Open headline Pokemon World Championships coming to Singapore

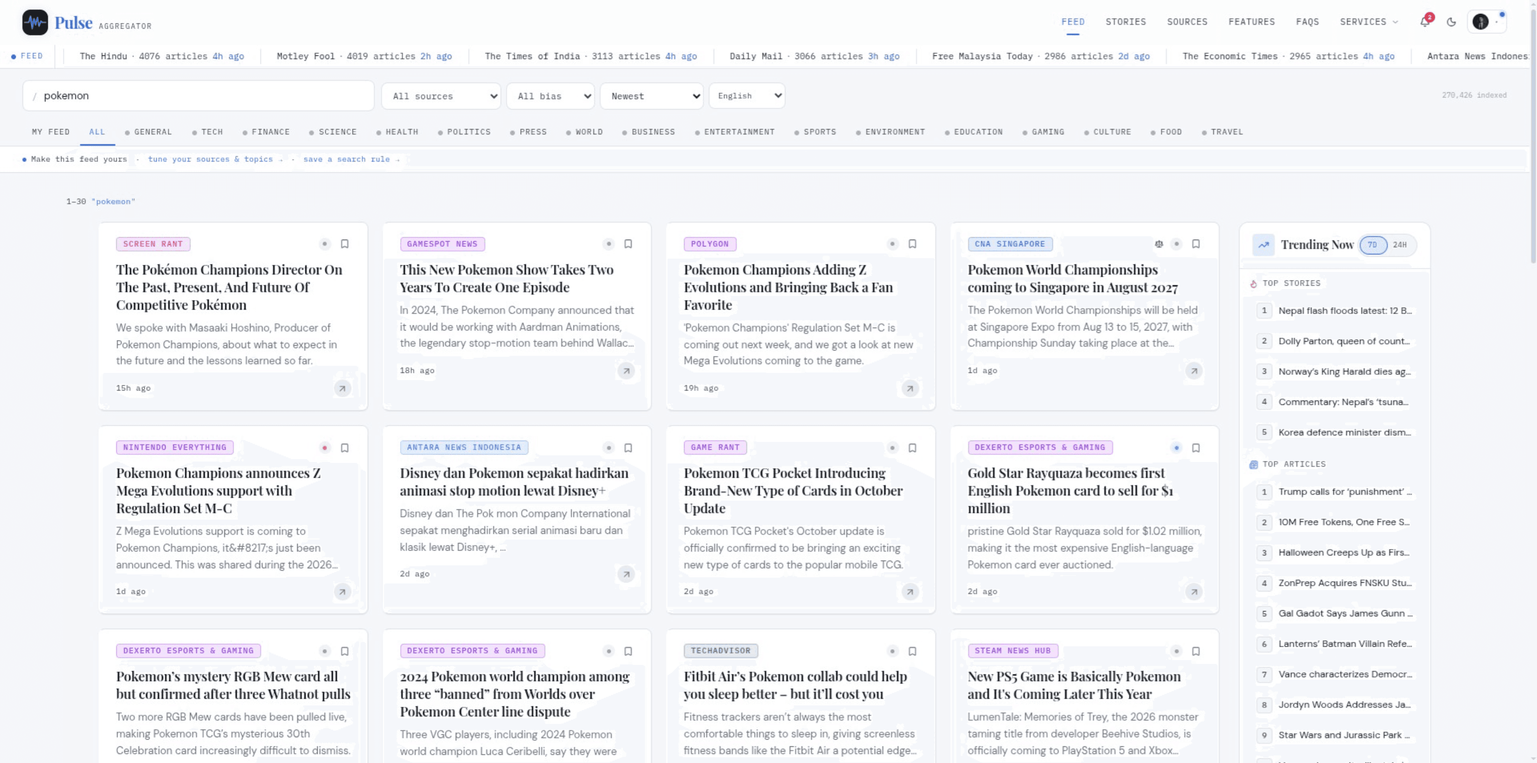(1072, 279)
